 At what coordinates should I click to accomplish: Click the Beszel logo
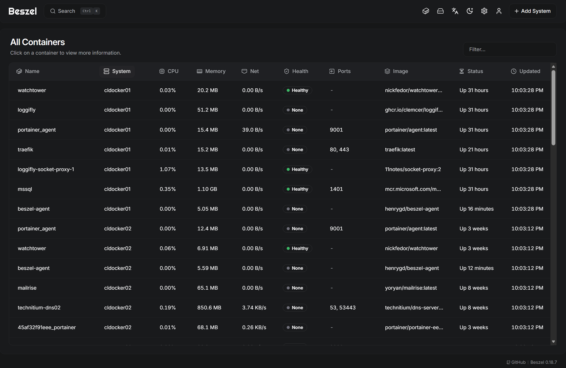pyautogui.click(x=22, y=11)
